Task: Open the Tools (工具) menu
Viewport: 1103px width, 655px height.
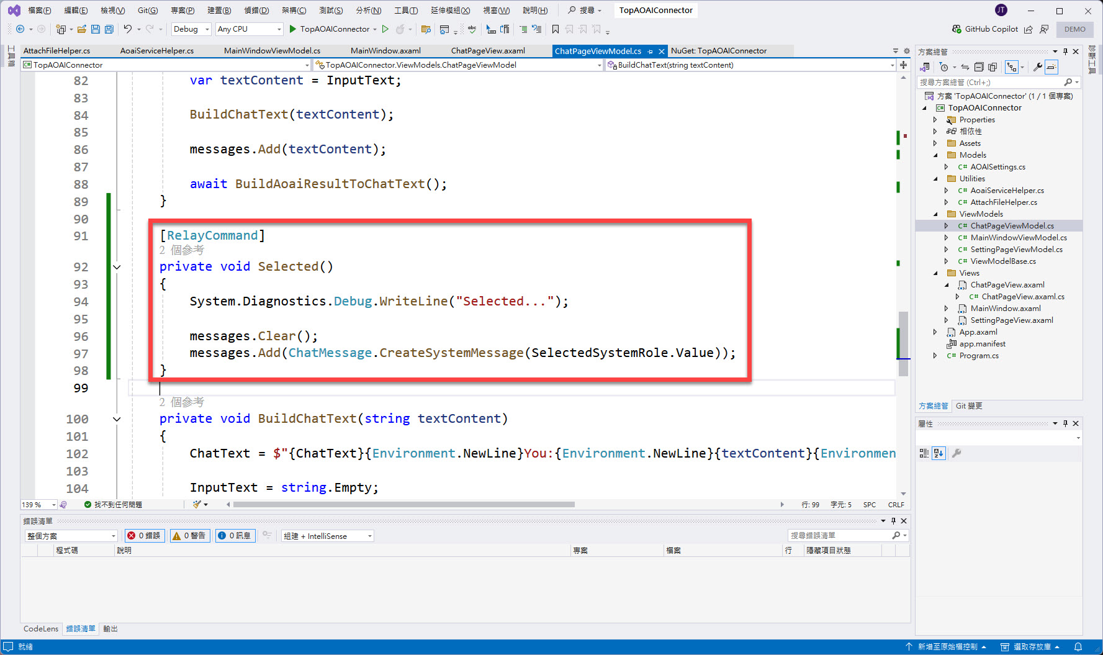Action: tap(406, 11)
